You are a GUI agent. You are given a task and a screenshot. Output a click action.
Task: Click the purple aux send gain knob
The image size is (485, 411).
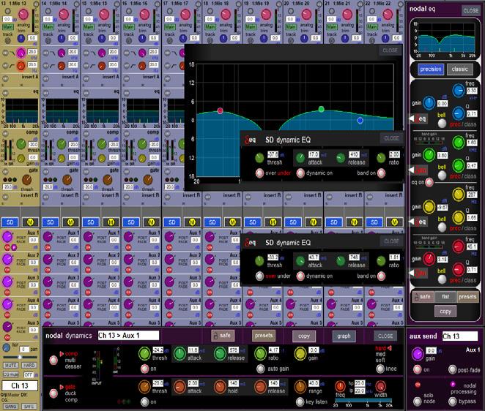click(418, 354)
